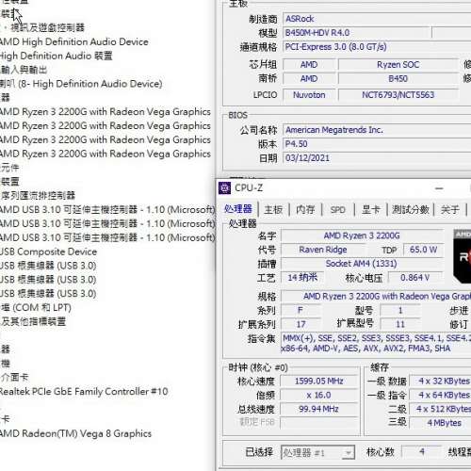Screen dimensions: 471x471
Task: Click the 规格 specification field in CPU-Z
Action: coord(376,297)
